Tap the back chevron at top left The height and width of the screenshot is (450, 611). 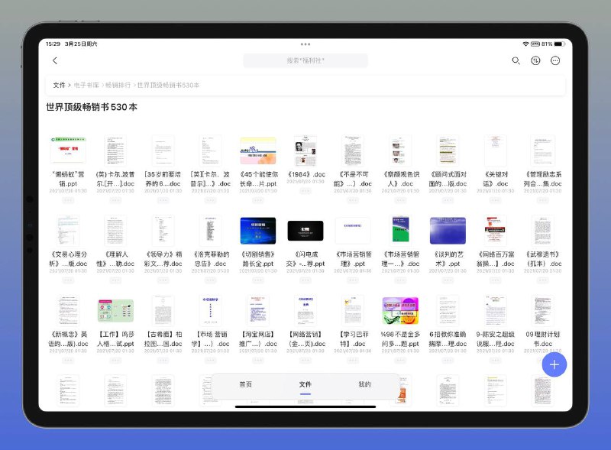pos(56,60)
